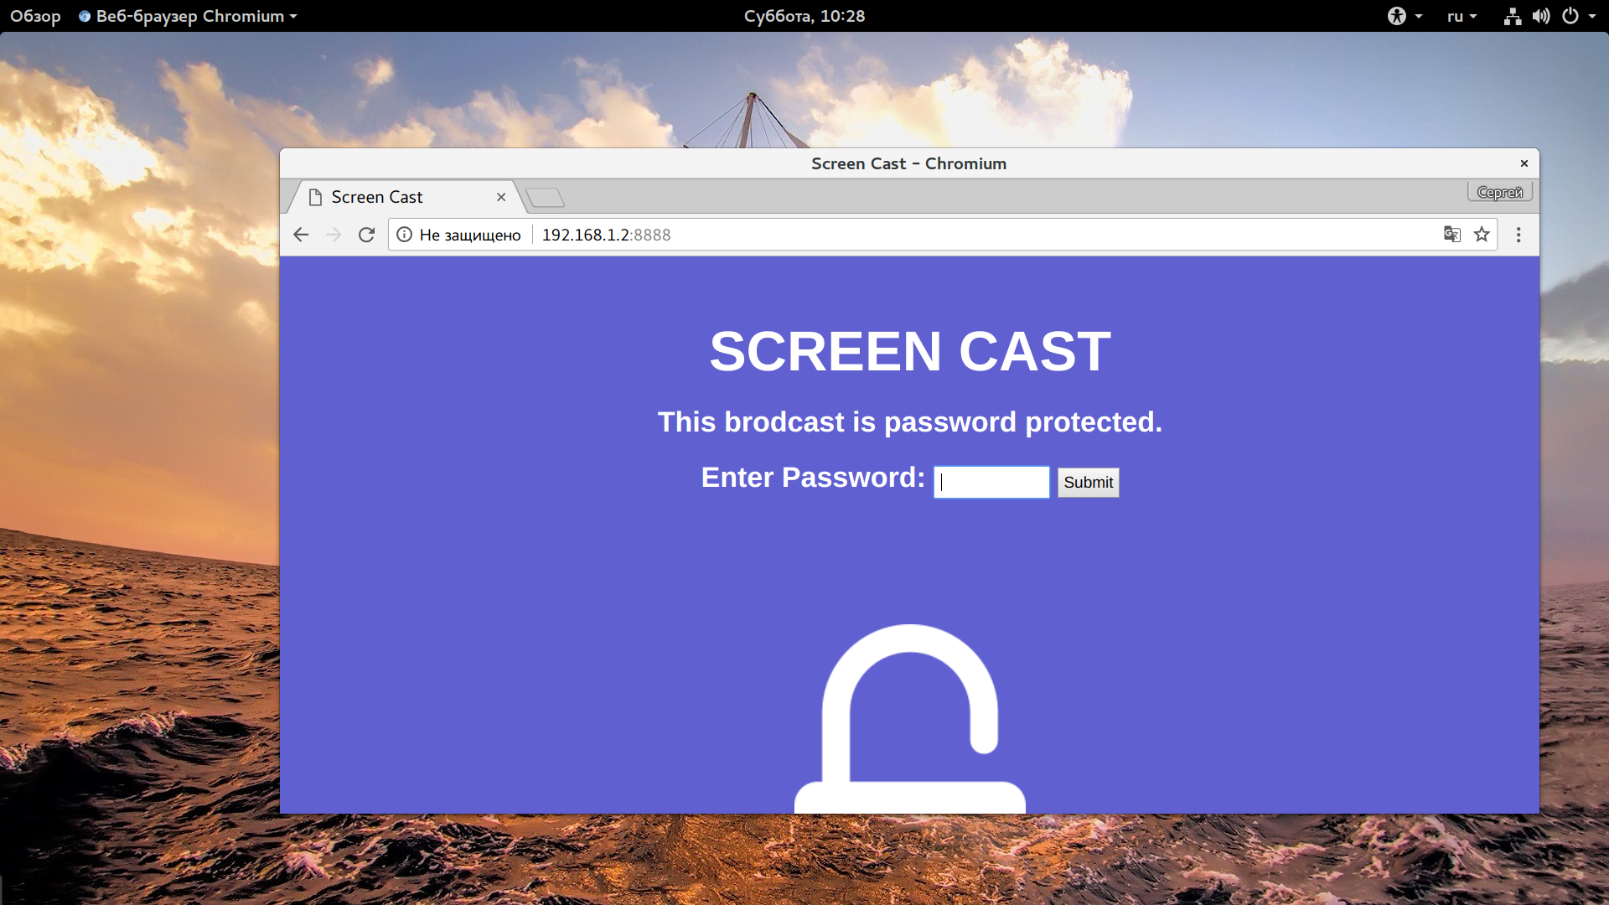Go back using the browser back arrow
Image resolution: width=1609 pixels, height=905 pixels.
301,235
